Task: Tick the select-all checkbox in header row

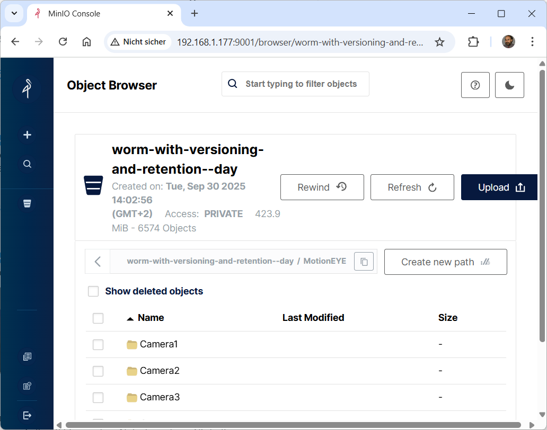Action: pos(98,318)
